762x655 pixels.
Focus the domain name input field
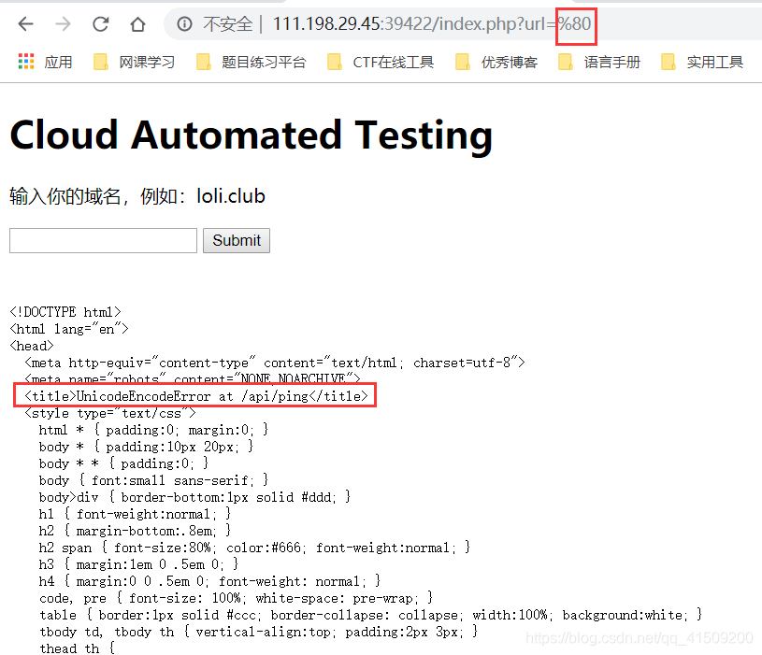coord(103,240)
